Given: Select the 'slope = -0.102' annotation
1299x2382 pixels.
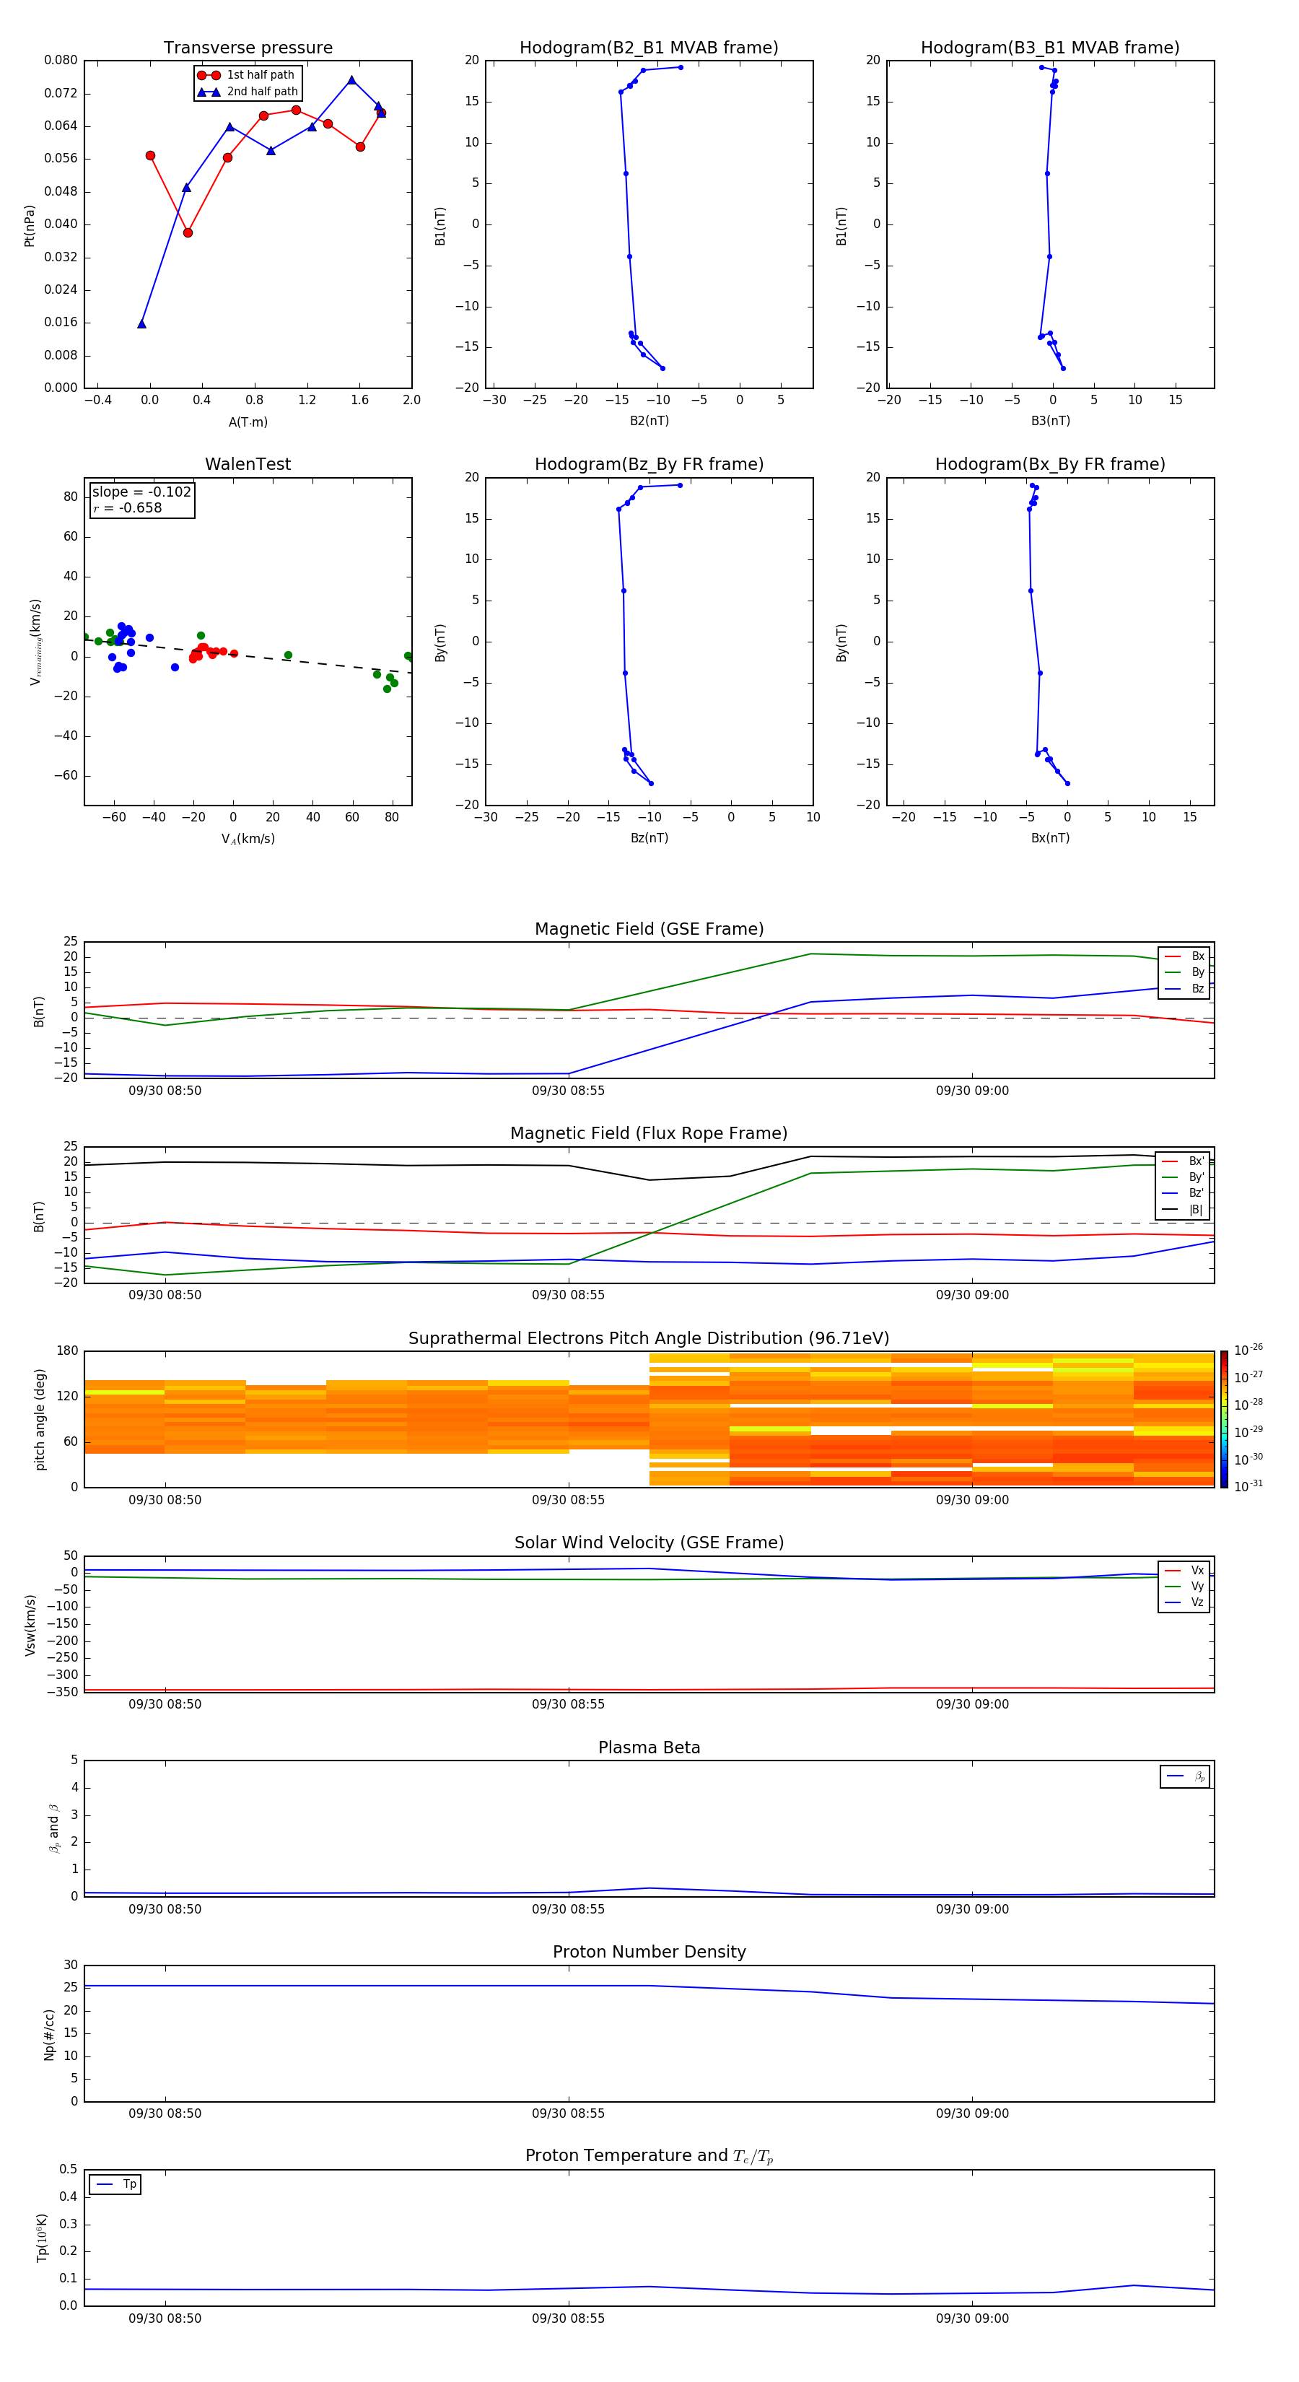Looking at the screenshot, I should pos(141,492).
